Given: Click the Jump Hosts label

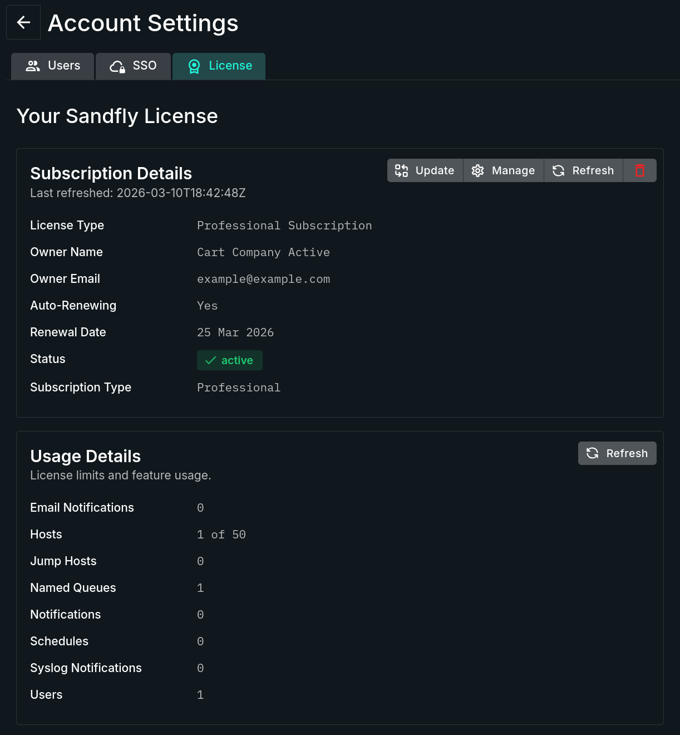Looking at the screenshot, I should click(63, 561).
